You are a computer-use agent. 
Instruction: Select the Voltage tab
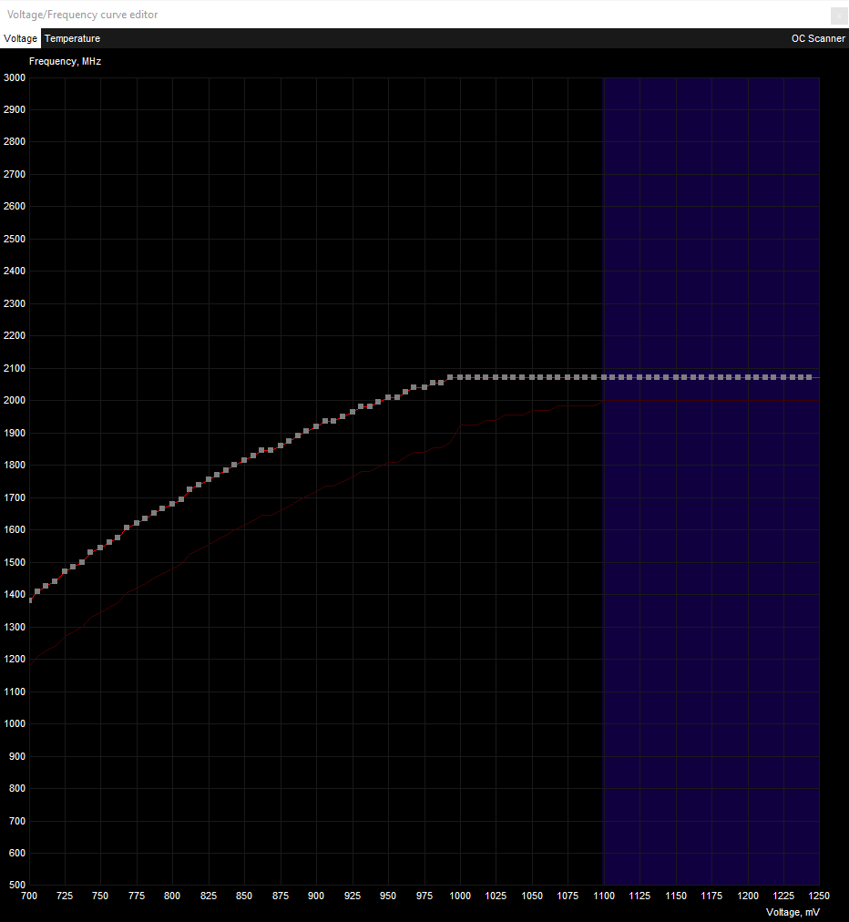point(20,38)
